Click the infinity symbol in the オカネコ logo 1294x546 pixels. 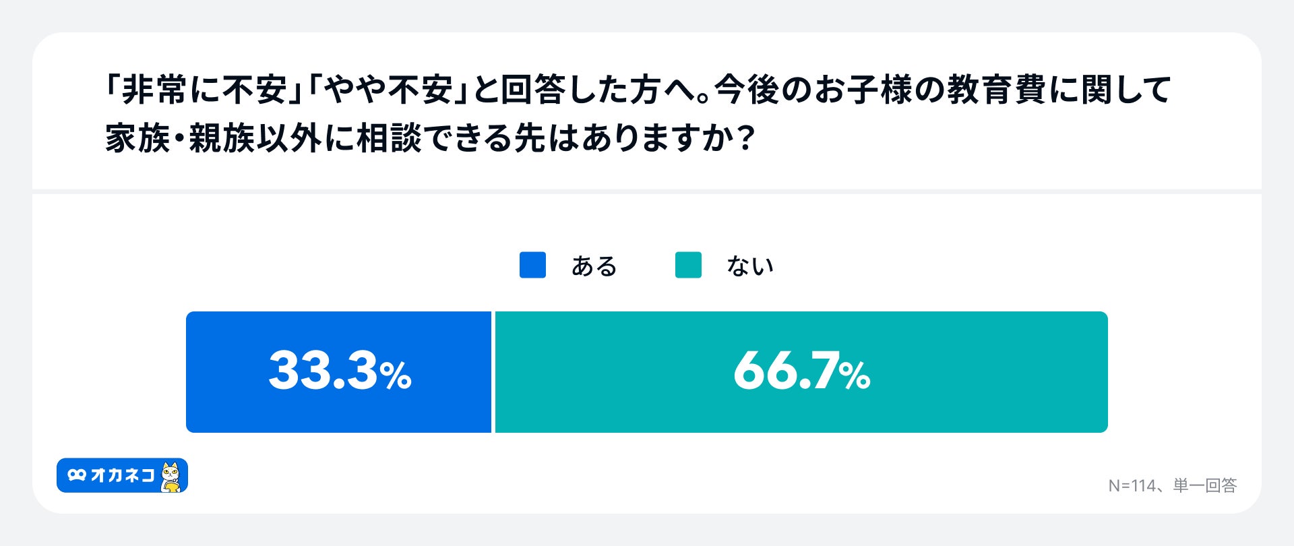click(77, 475)
